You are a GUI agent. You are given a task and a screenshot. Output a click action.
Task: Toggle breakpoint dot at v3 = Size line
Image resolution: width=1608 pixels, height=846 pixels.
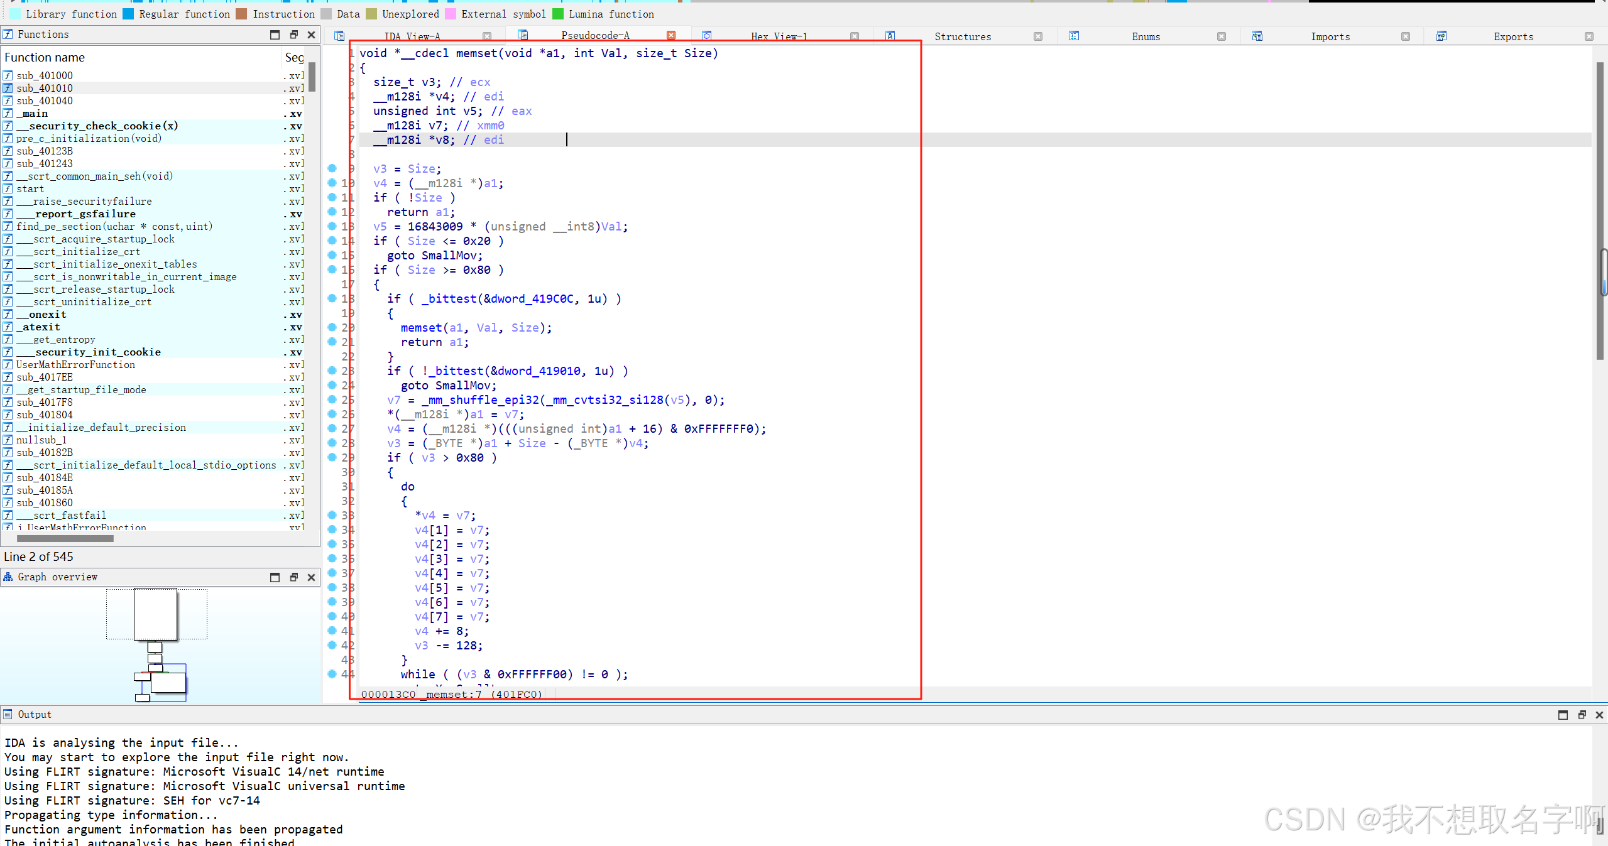[332, 168]
